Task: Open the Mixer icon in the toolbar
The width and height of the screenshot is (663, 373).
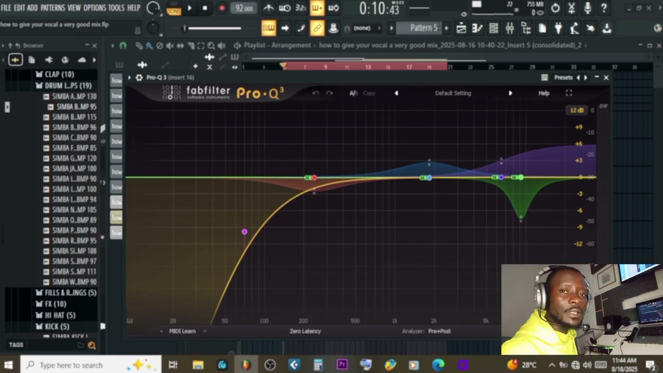Action: pyautogui.click(x=510, y=28)
